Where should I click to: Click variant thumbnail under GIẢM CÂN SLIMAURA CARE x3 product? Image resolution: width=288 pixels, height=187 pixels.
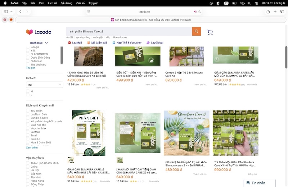[x=71, y=160]
